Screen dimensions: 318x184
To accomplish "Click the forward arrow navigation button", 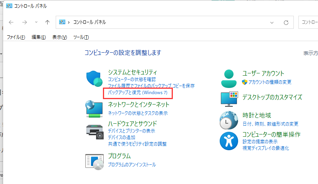I will pyautogui.click(x=25, y=22).
